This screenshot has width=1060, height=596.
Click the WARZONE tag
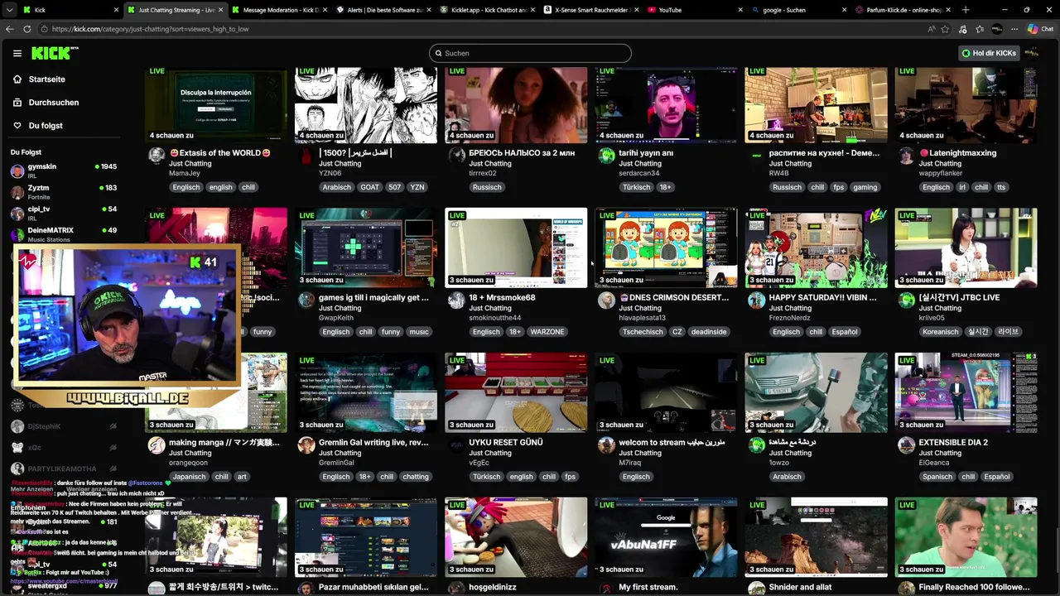tap(547, 332)
